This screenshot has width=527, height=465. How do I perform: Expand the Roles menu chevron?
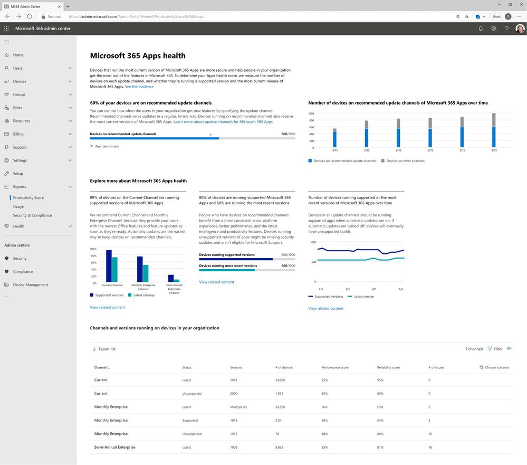pos(70,108)
